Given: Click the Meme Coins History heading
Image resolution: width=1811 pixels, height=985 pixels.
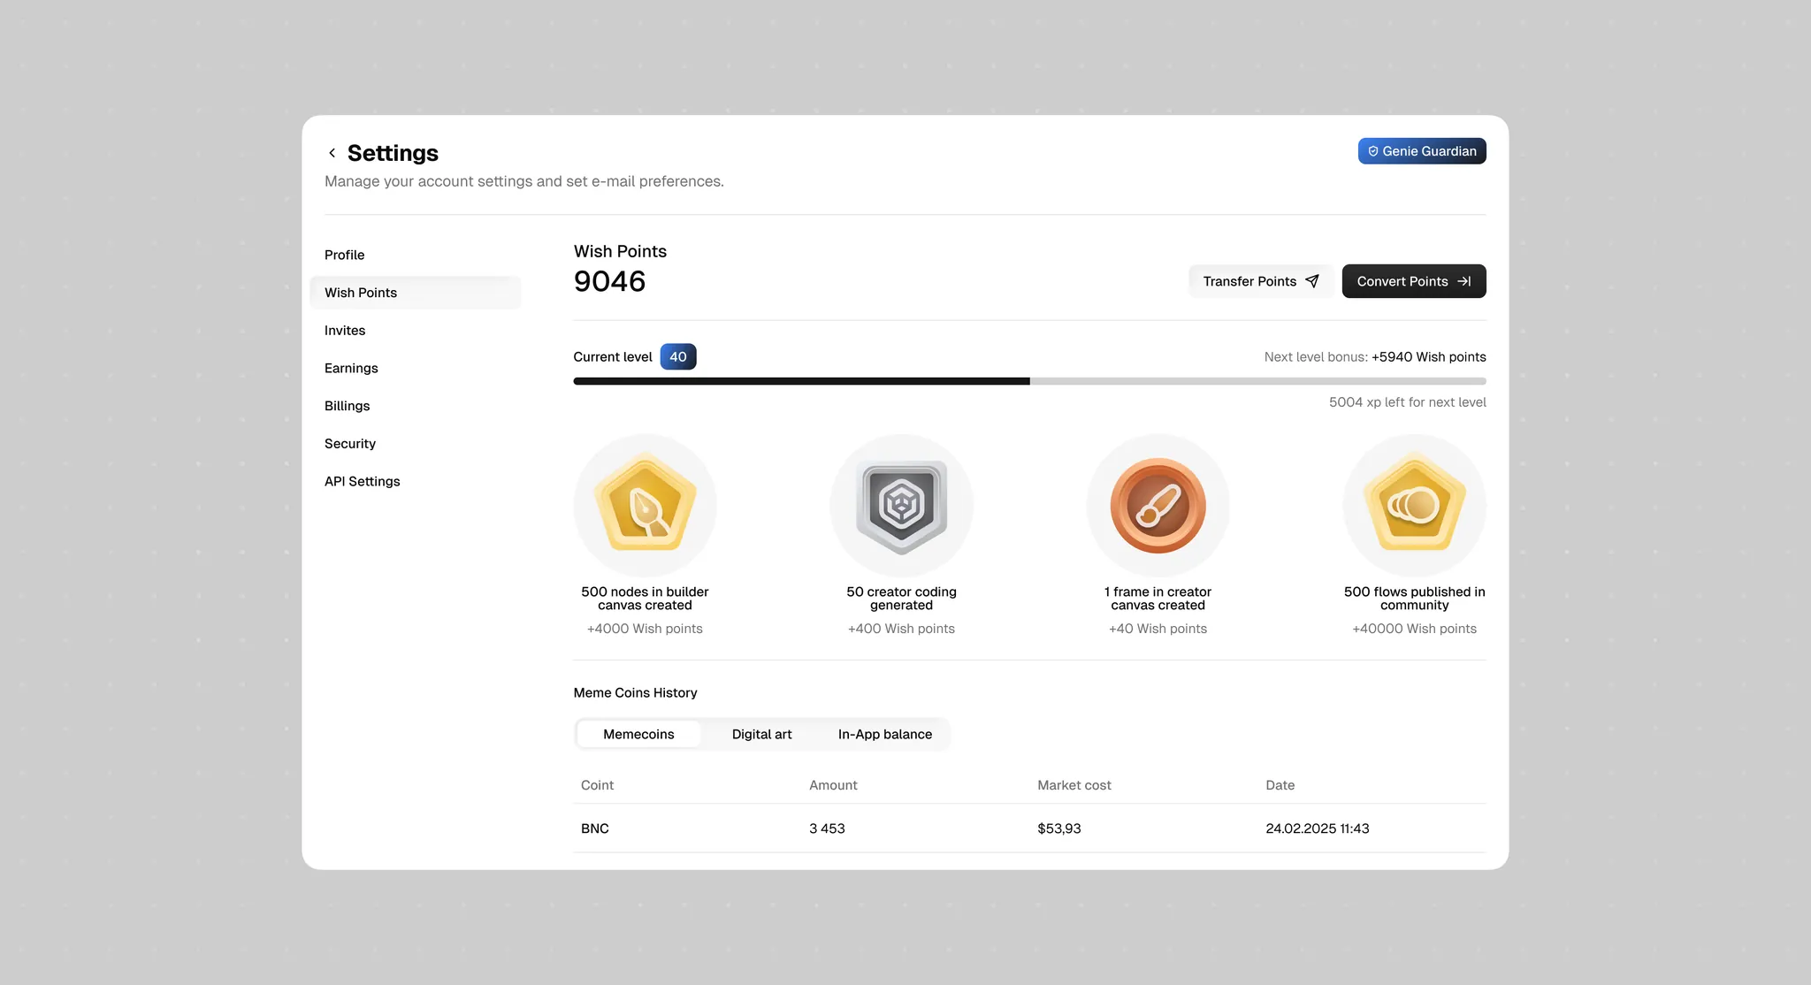Looking at the screenshot, I should coord(635,692).
